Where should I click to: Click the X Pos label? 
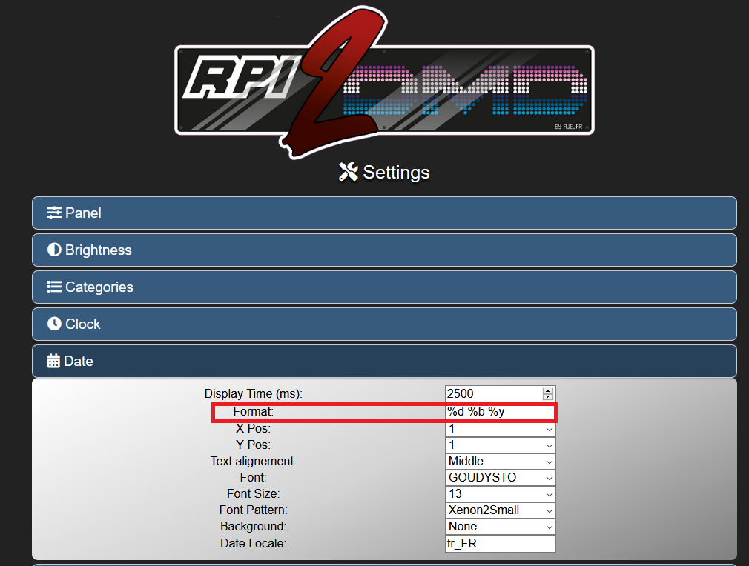[253, 429]
